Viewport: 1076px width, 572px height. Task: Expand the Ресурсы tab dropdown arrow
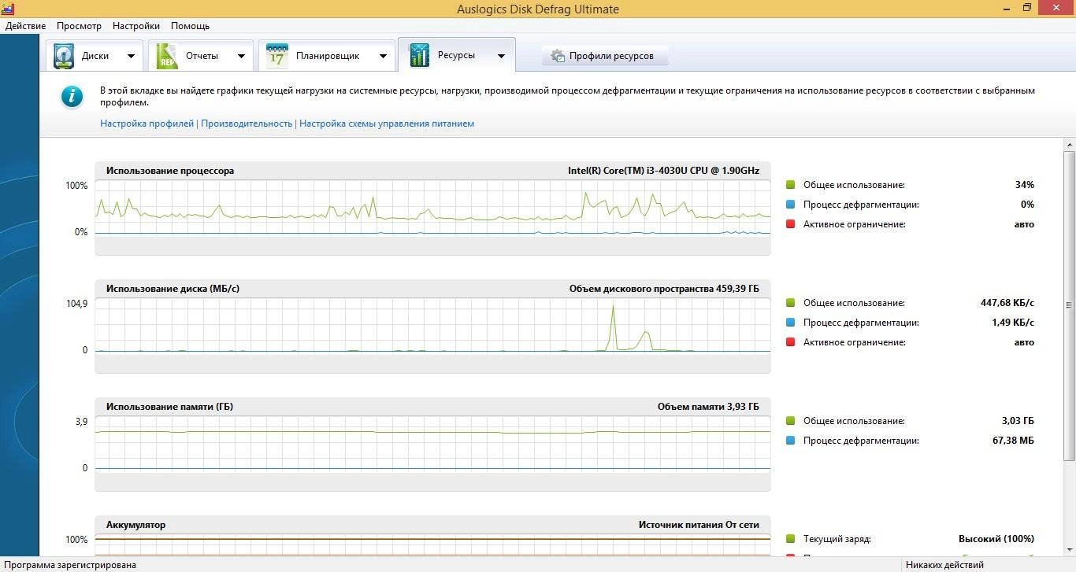pos(501,56)
